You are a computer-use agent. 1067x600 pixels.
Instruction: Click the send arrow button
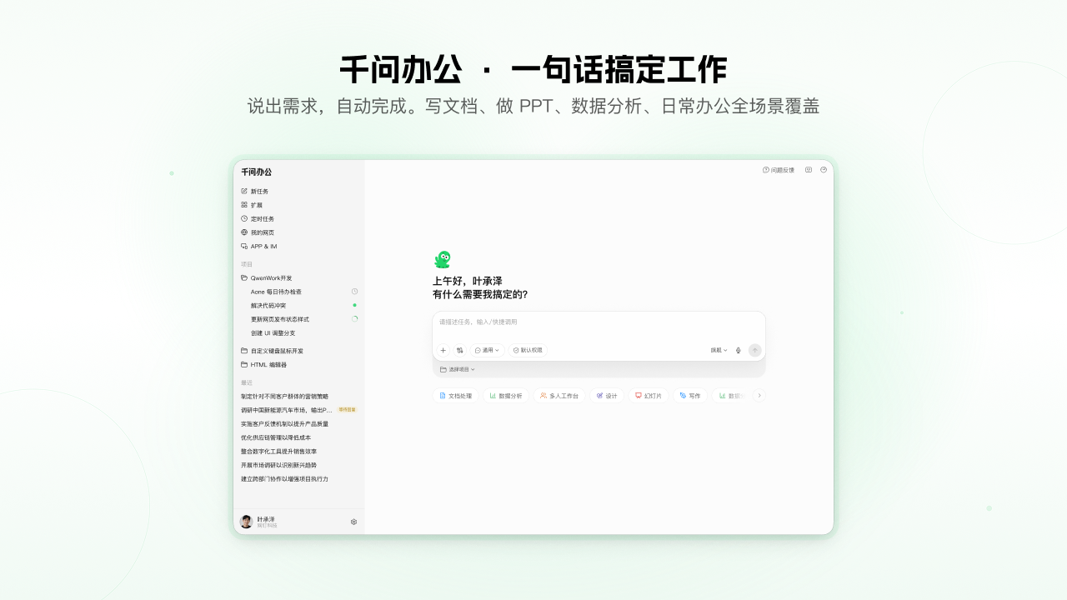(755, 351)
